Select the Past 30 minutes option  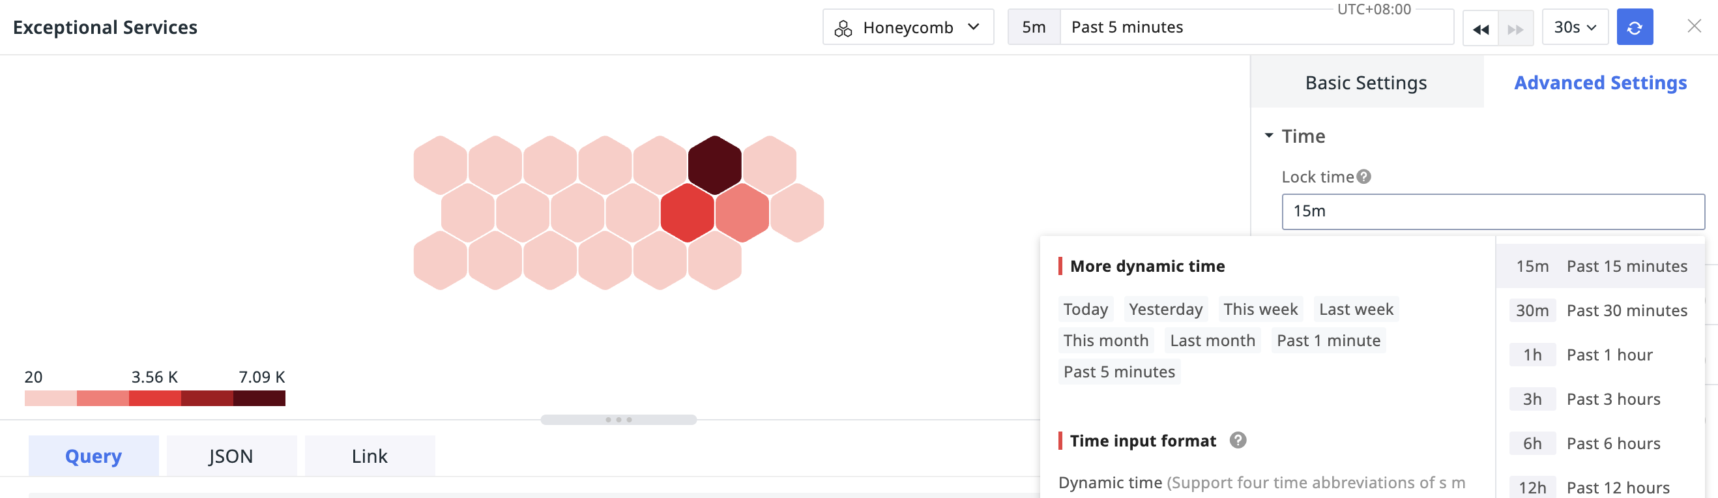[1600, 311]
